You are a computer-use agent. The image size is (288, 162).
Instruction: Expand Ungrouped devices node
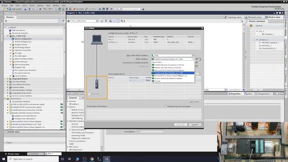point(8,79)
